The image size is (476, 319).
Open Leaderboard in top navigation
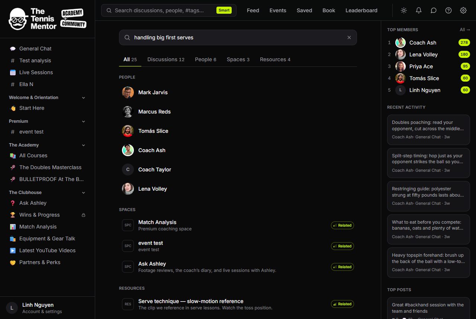[361, 10]
